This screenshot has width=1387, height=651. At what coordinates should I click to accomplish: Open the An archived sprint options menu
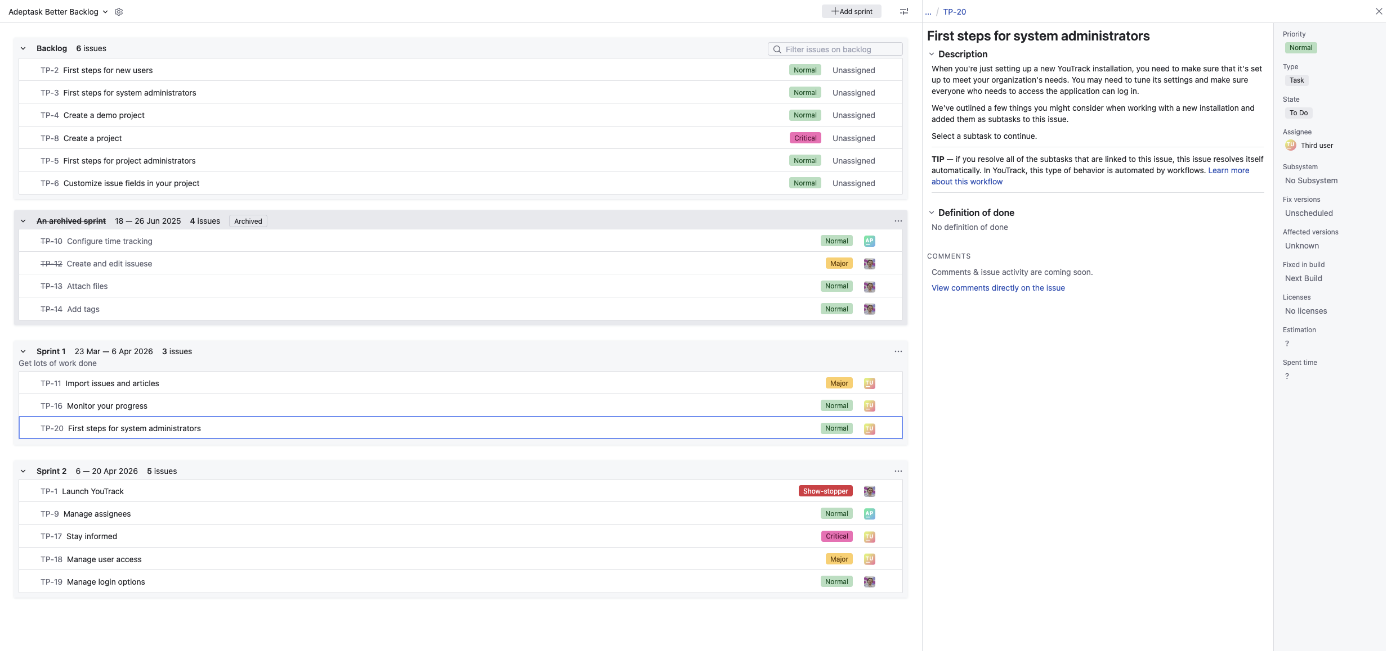[x=898, y=221]
